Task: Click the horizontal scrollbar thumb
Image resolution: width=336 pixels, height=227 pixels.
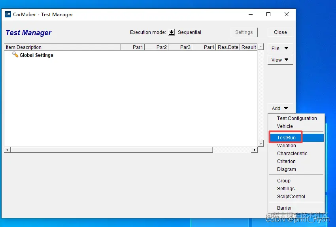Action: [x=111, y=150]
